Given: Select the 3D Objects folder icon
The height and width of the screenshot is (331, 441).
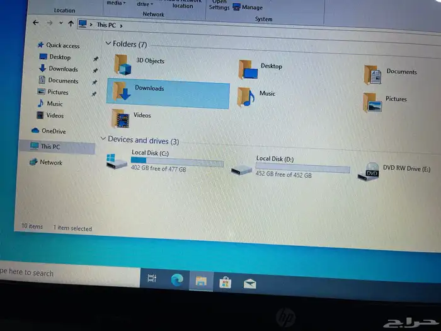Looking at the screenshot, I should point(123,65).
